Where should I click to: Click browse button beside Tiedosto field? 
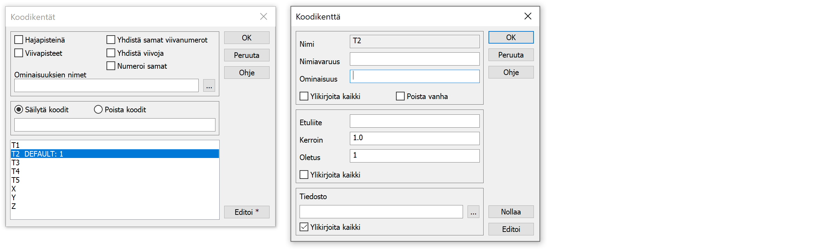tap(473, 212)
